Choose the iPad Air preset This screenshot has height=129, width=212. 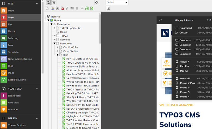click(193, 71)
